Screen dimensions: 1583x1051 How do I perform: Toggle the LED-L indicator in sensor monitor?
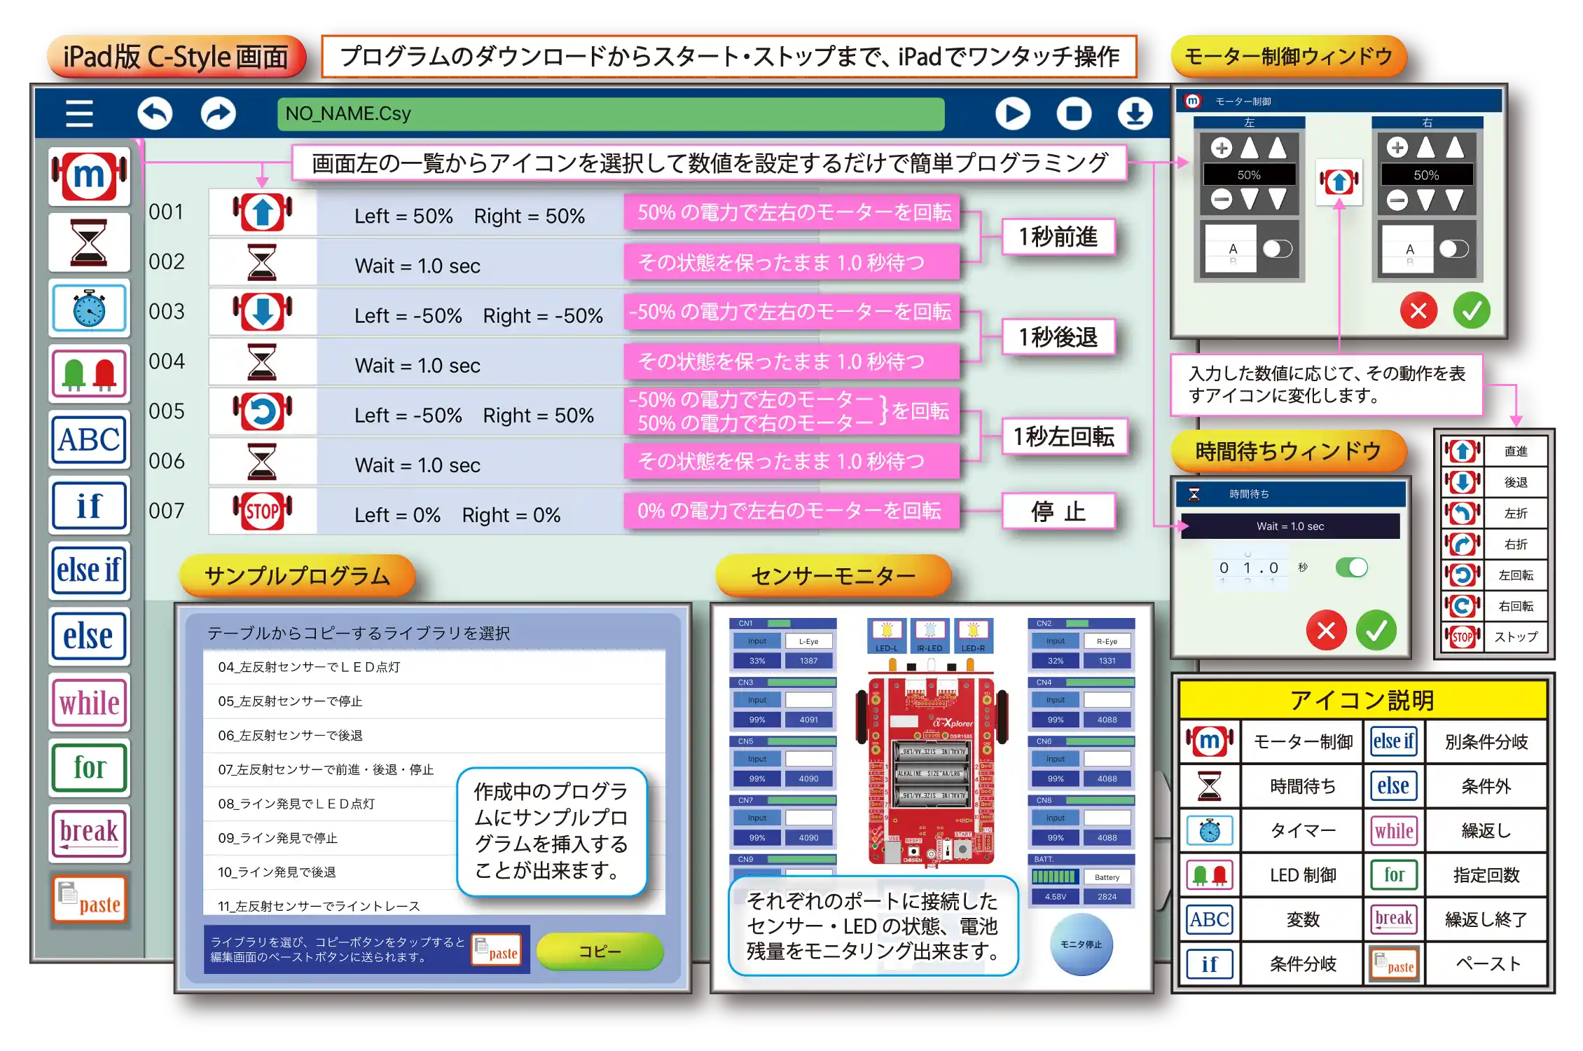pos(886,635)
